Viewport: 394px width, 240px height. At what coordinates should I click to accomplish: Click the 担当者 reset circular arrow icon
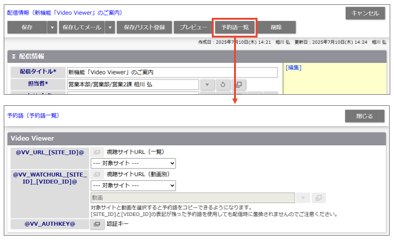click(223, 85)
